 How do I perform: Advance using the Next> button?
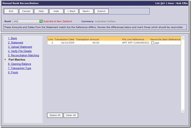pos(86,11)
